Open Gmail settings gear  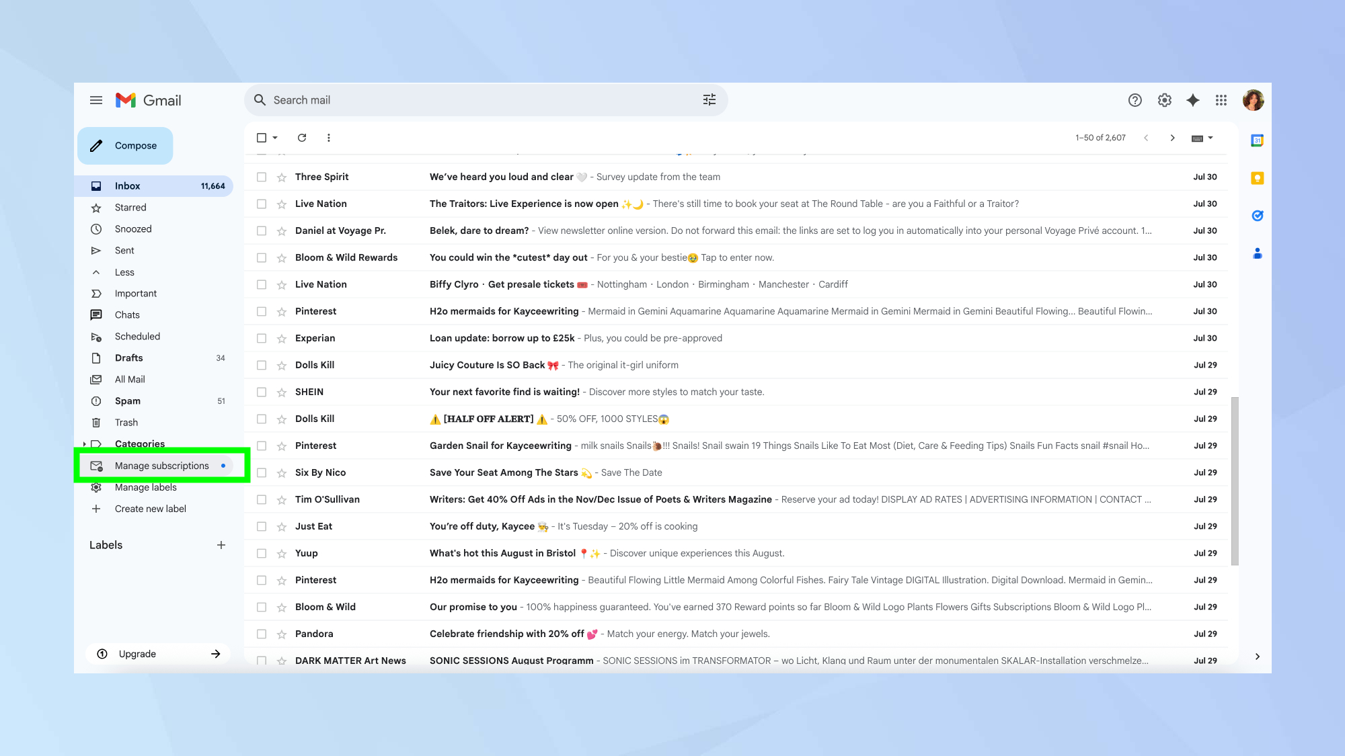click(x=1164, y=99)
